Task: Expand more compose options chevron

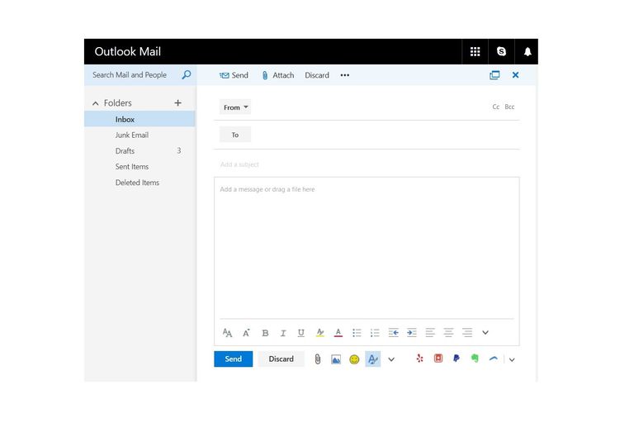Action: coord(391,359)
